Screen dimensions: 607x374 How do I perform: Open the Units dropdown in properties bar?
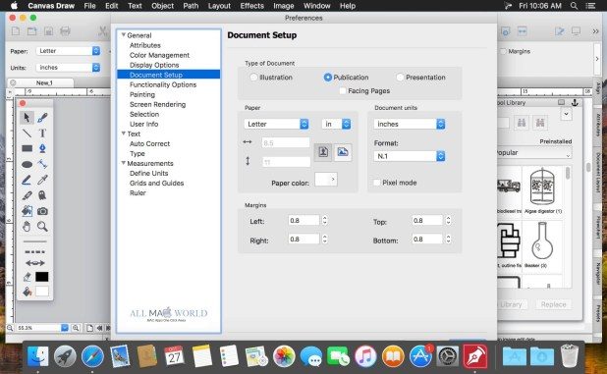coord(68,68)
